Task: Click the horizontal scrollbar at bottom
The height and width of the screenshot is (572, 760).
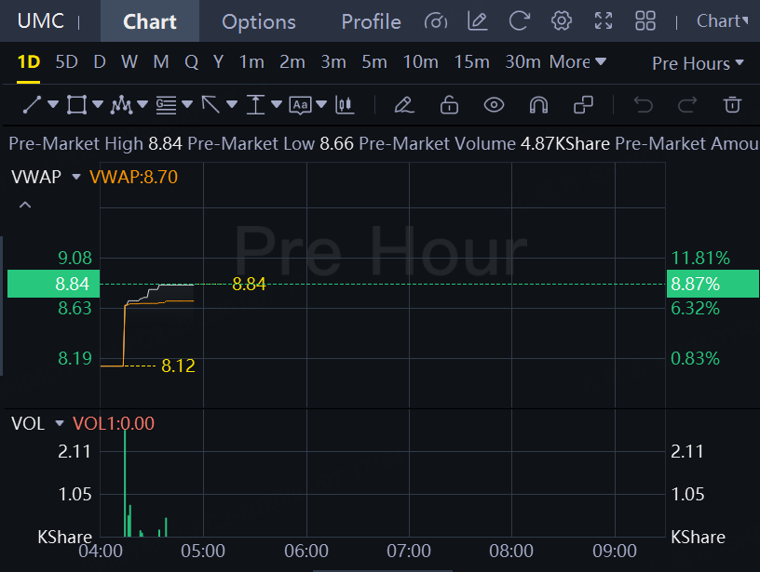Action: pyautogui.click(x=383, y=570)
